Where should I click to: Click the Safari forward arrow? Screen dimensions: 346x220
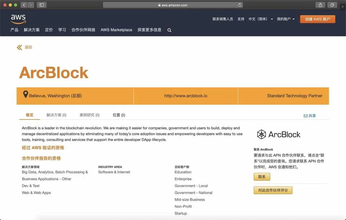(x=31, y=5)
